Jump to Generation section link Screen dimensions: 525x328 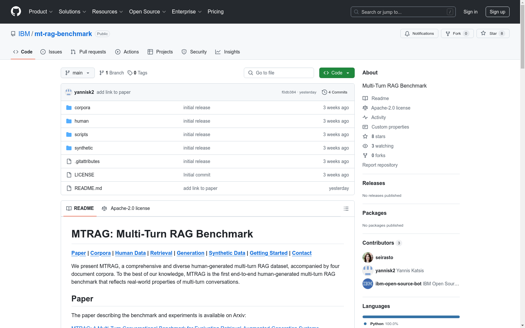pos(191,253)
